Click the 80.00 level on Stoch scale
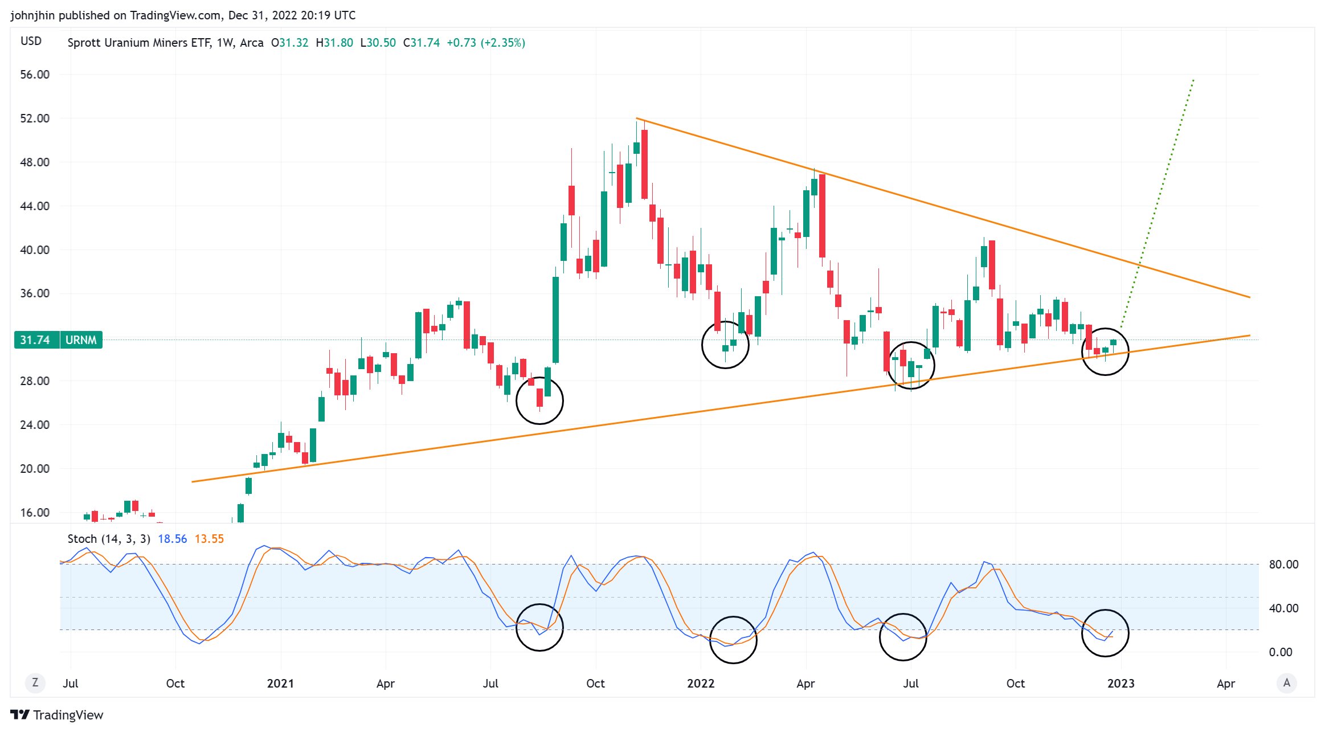This screenshot has height=732, width=1325. click(1283, 565)
